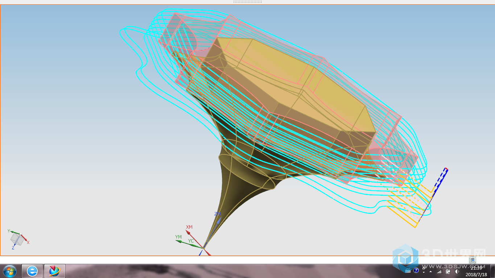Image resolution: width=495 pixels, height=278 pixels.
Task: Open the Windows Start menu
Action: pyautogui.click(x=9, y=271)
